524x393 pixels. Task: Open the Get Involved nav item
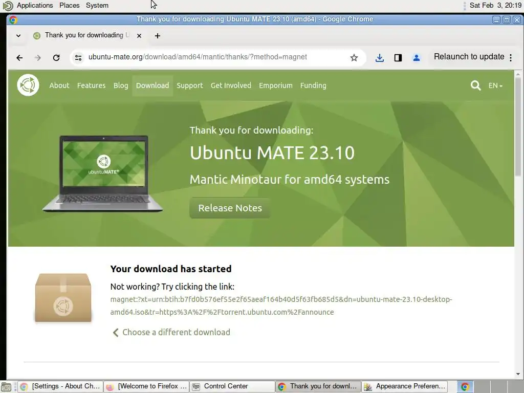(231, 85)
